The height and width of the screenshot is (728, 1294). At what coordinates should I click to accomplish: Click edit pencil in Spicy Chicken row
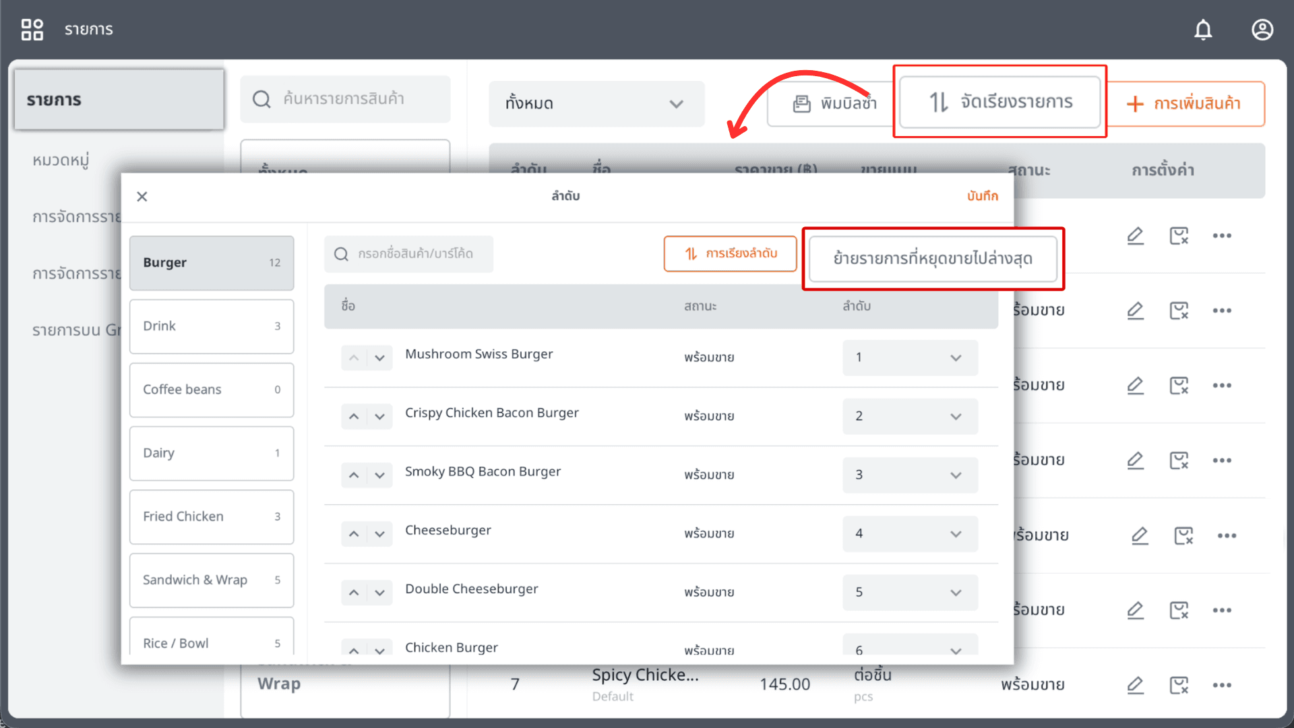1136,685
